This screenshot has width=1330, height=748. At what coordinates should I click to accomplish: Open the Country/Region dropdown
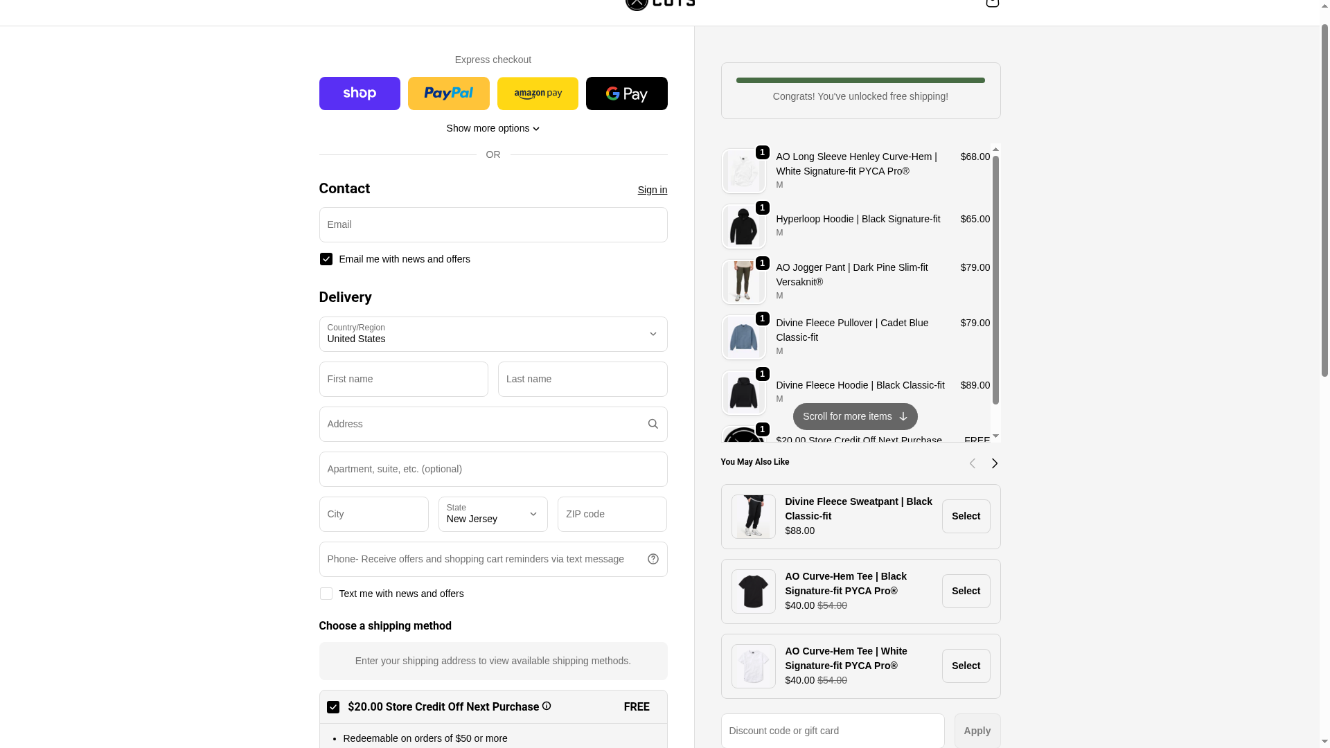pyautogui.click(x=493, y=334)
